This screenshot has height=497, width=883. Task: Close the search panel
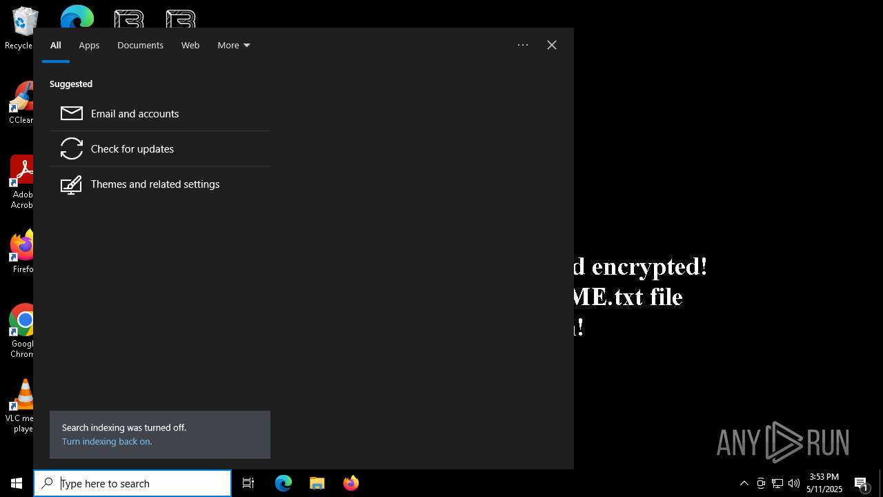click(x=552, y=45)
